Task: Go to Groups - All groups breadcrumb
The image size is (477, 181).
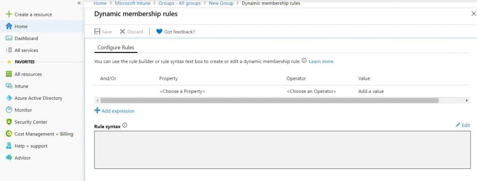Action: pos(179,3)
